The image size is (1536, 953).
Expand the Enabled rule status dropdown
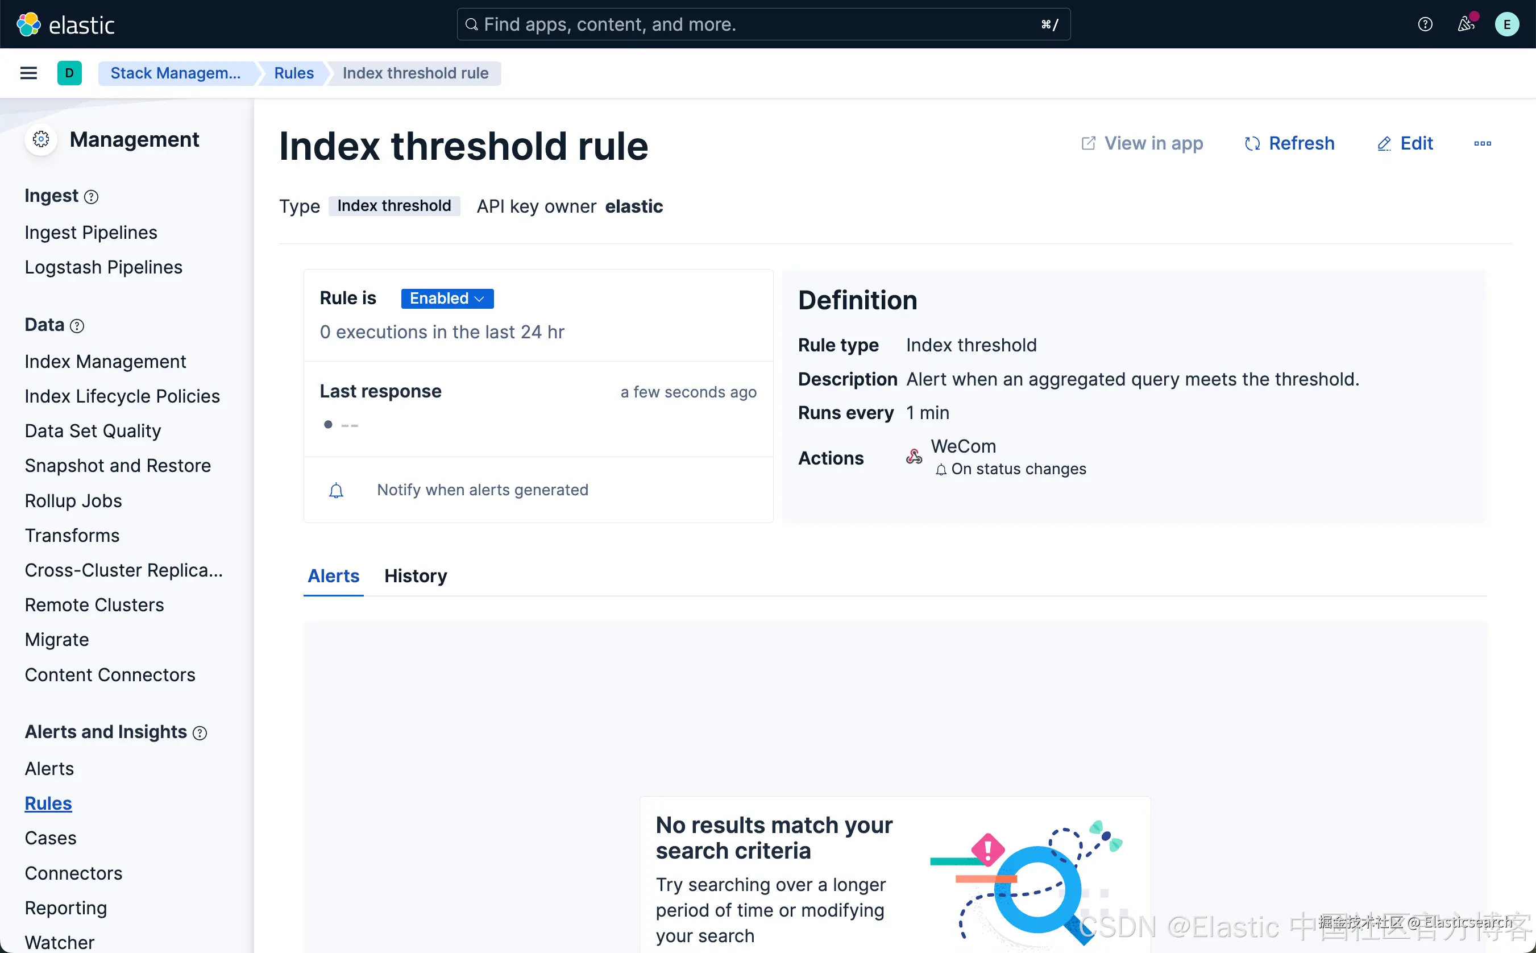(447, 299)
